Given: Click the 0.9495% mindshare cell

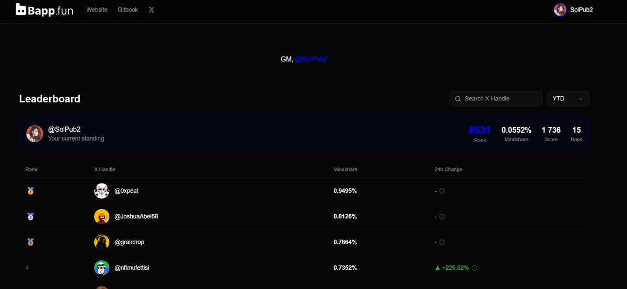Looking at the screenshot, I should click(345, 191).
